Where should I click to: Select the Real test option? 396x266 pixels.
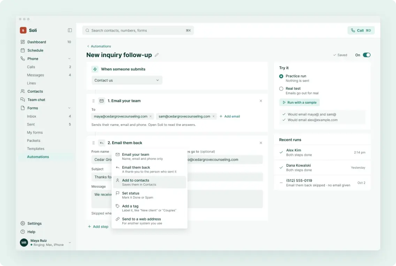(x=281, y=89)
